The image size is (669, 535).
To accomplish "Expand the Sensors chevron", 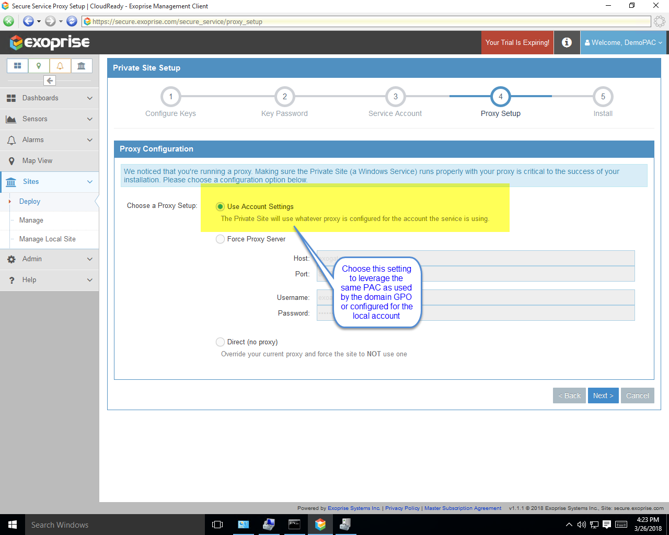I will [x=90, y=119].
